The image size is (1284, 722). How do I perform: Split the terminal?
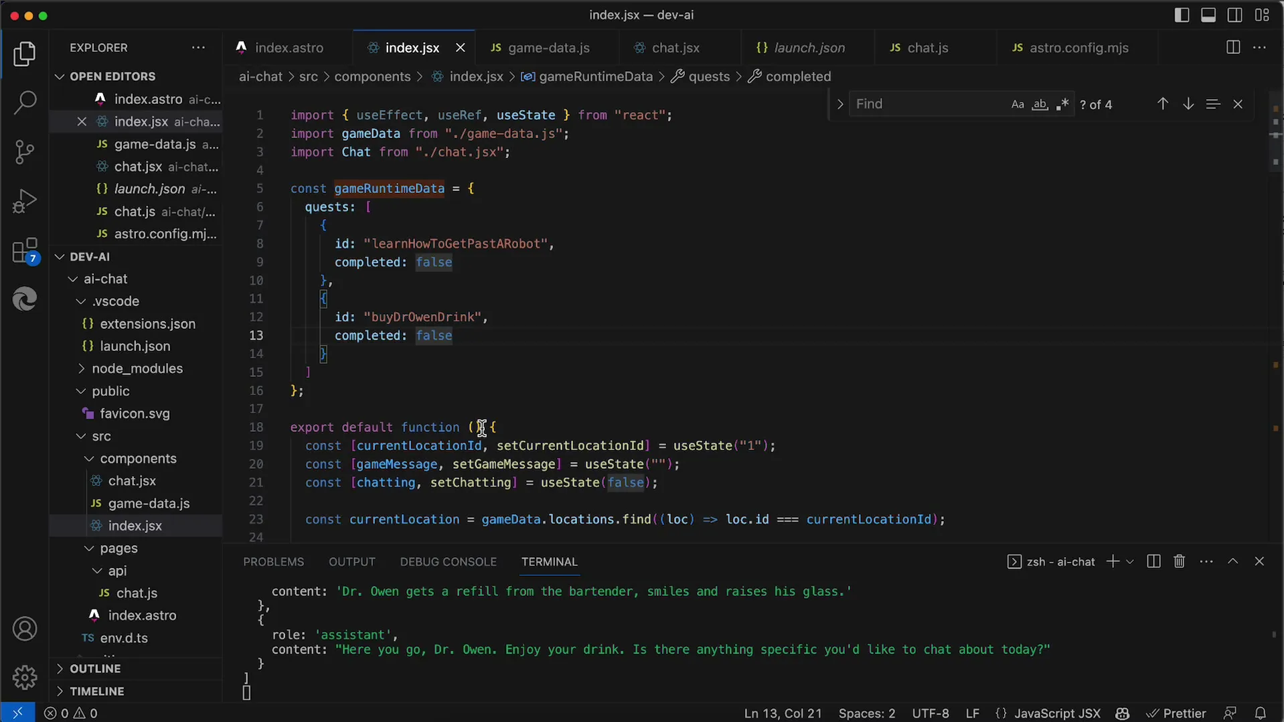(1153, 561)
